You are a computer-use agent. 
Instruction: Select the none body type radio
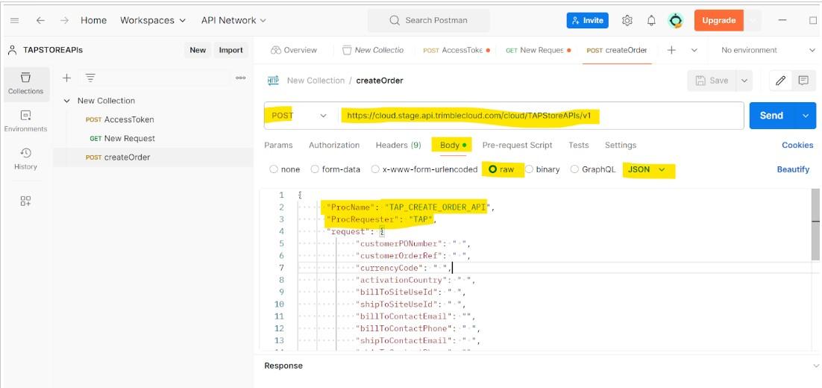pos(274,169)
